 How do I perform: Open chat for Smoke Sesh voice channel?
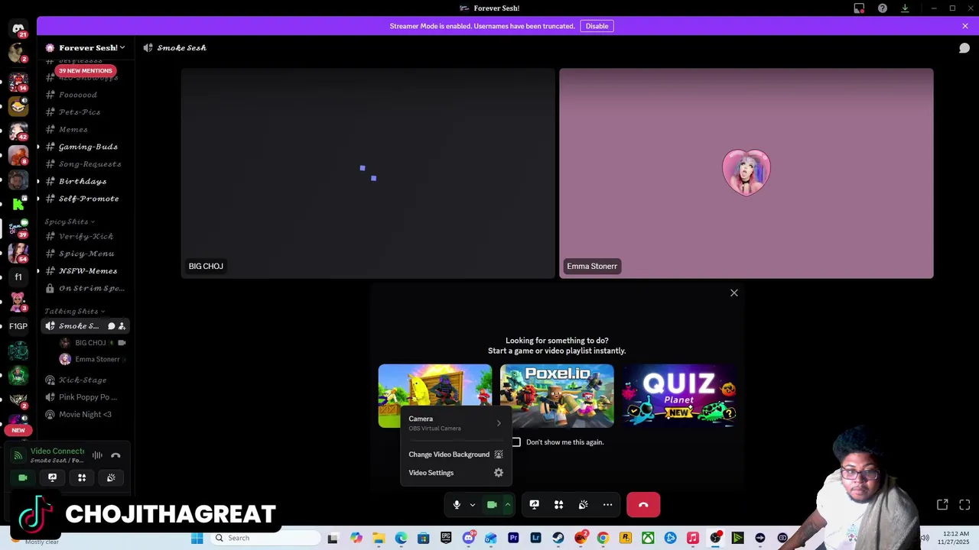click(111, 326)
